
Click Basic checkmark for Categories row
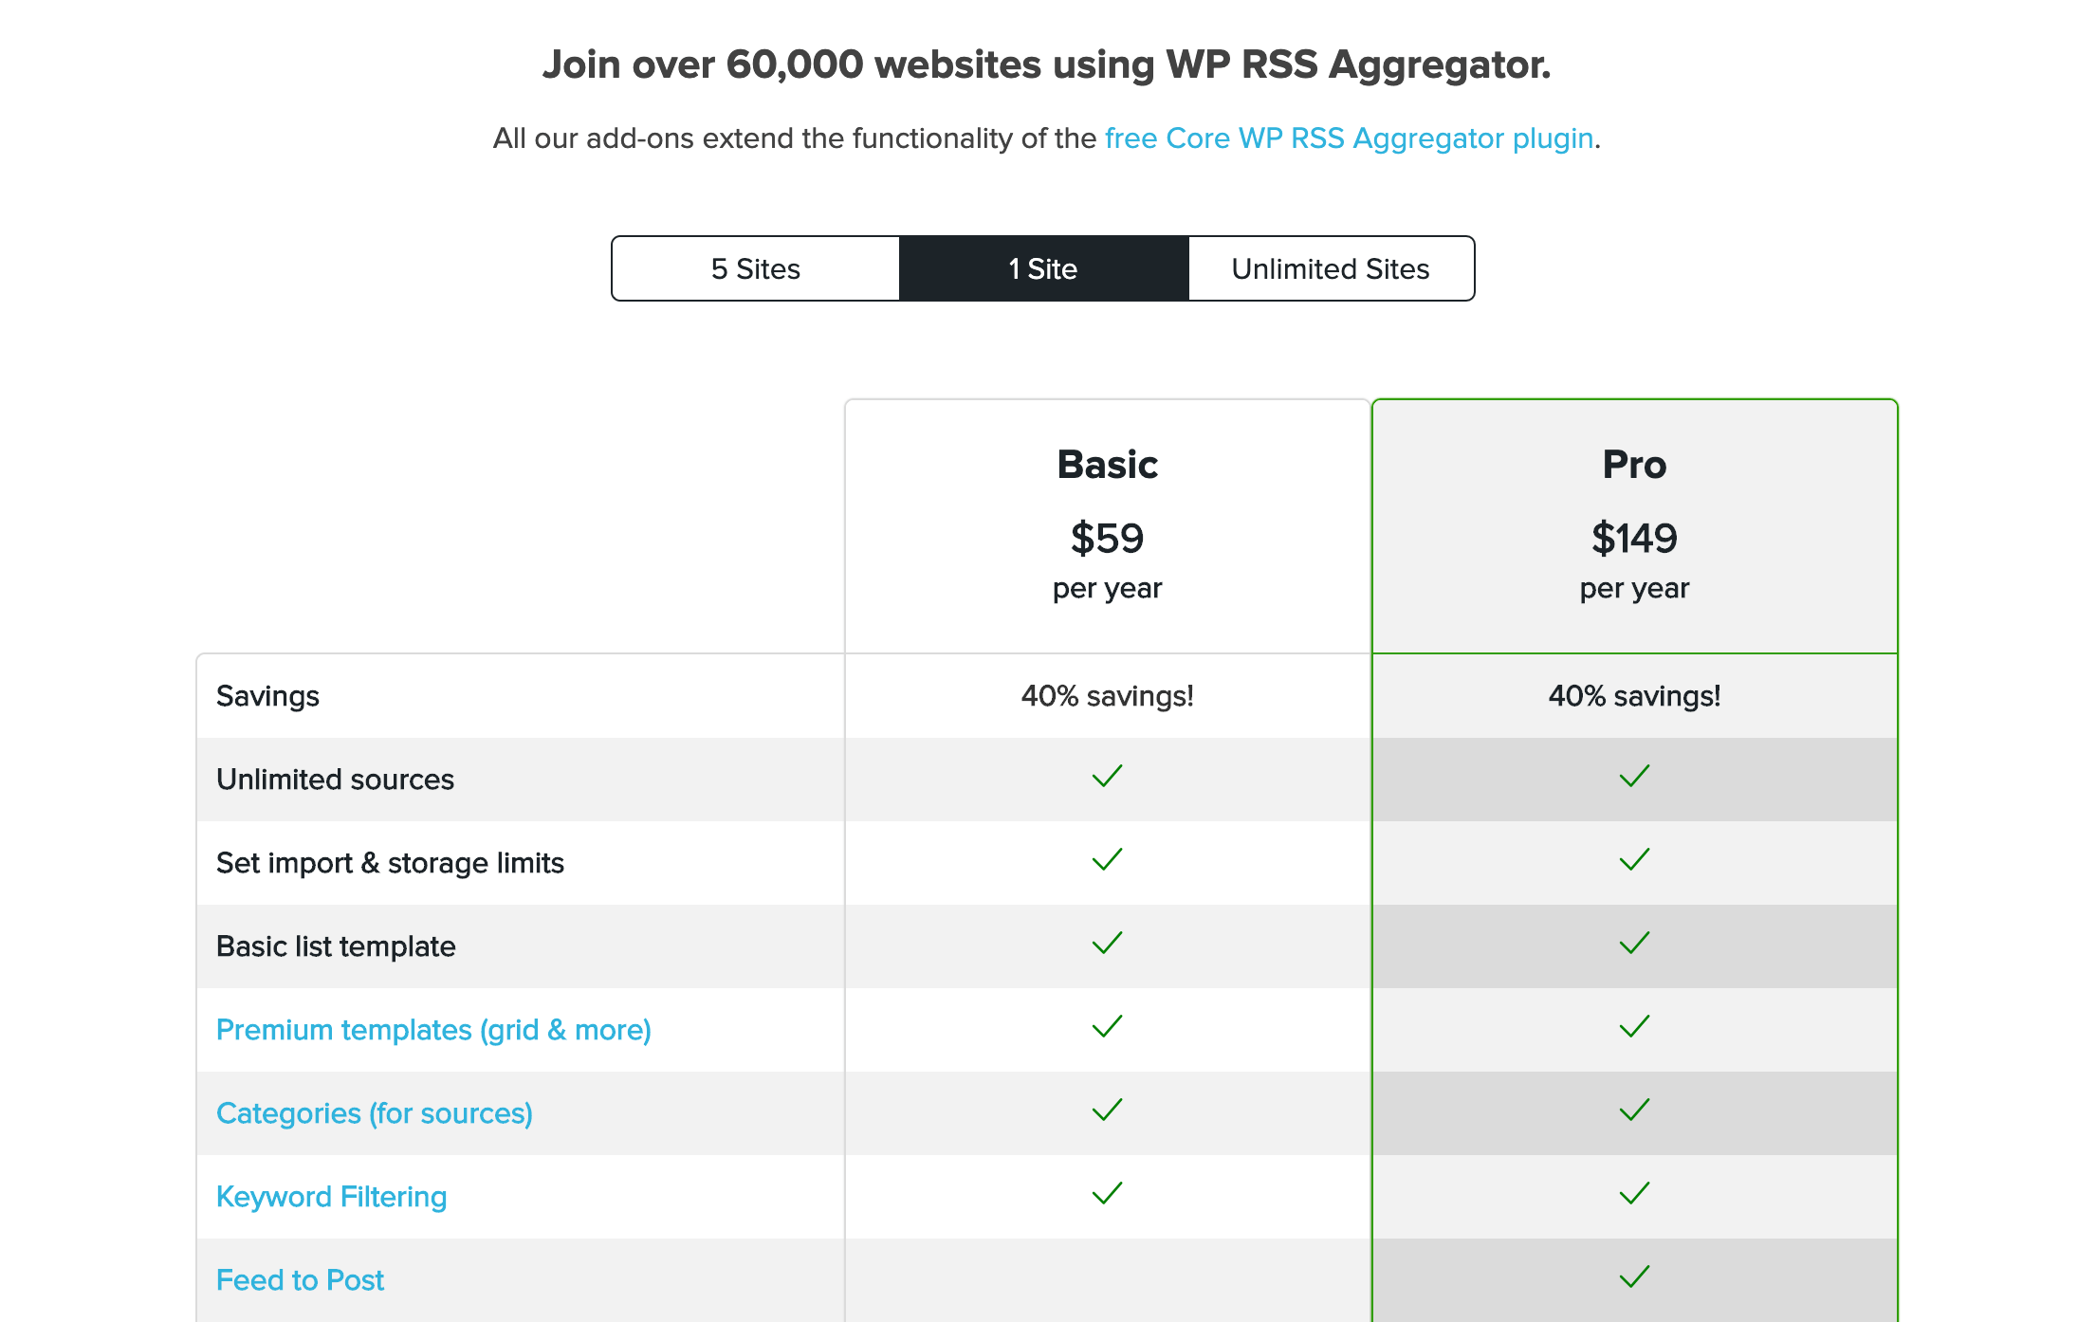coord(1107,1111)
